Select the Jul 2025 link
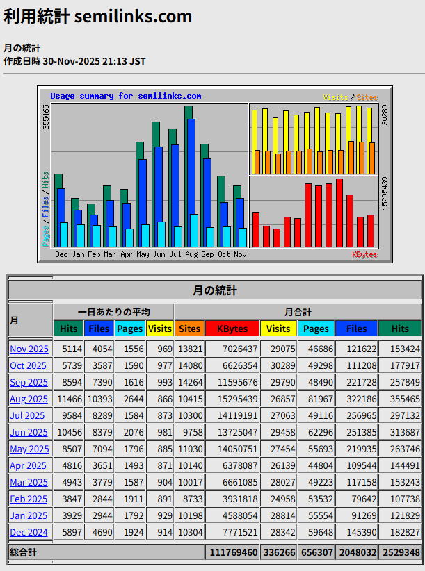This screenshot has height=571, width=425. 27,415
